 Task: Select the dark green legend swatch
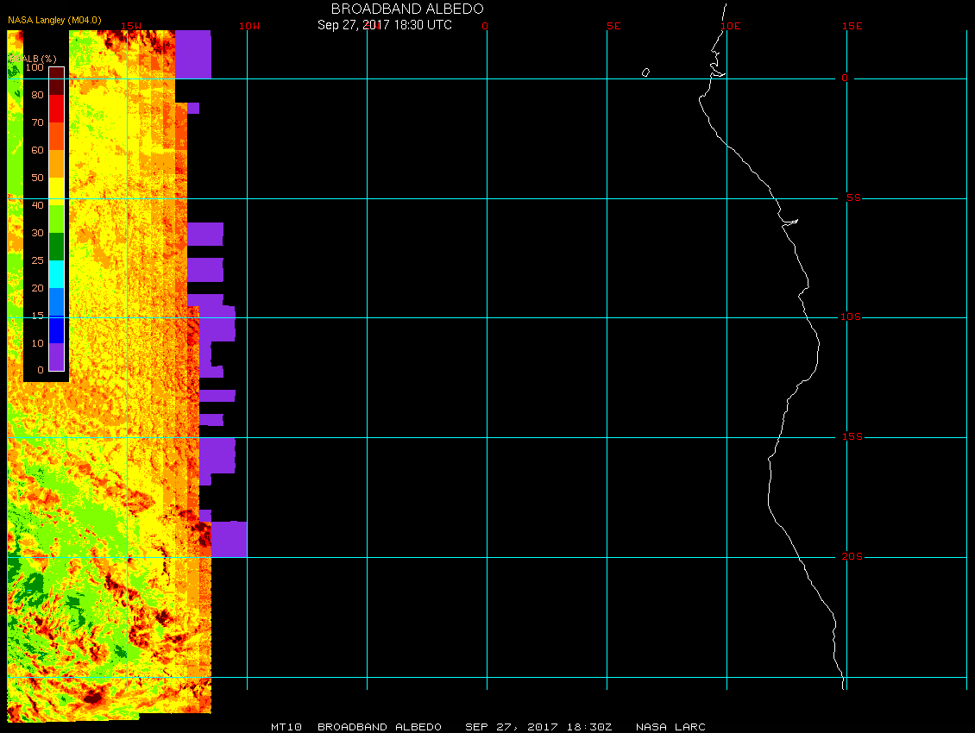tap(56, 246)
